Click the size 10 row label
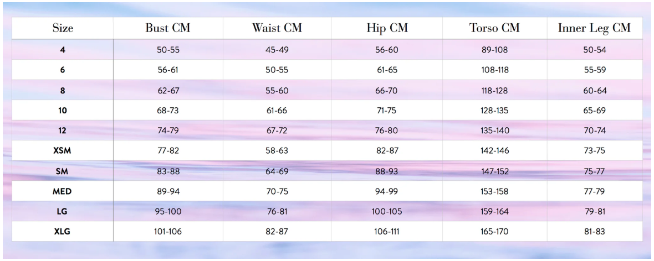Screen dimensions: 654x261 click(62, 110)
